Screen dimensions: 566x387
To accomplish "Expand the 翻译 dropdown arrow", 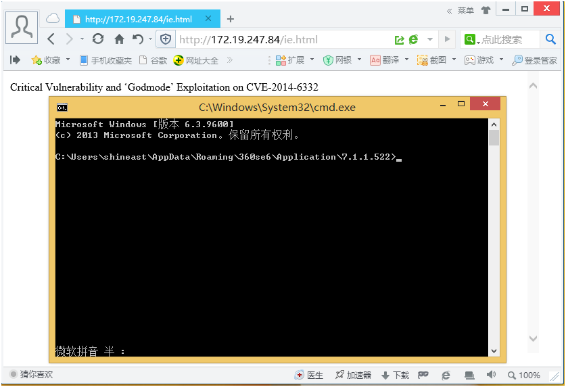I will tap(406, 60).
